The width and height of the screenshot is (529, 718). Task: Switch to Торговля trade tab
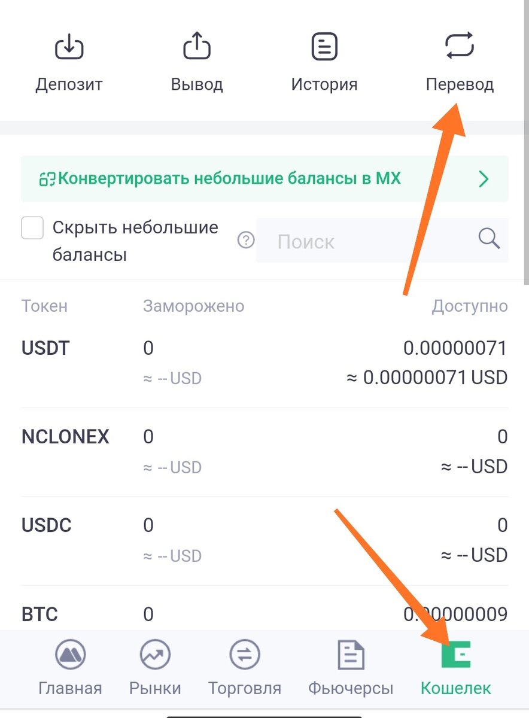point(244,669)
